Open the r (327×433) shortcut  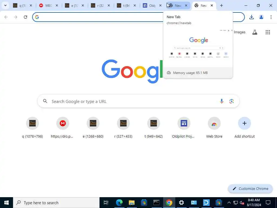pyautogui.click(x=123, y=127)
